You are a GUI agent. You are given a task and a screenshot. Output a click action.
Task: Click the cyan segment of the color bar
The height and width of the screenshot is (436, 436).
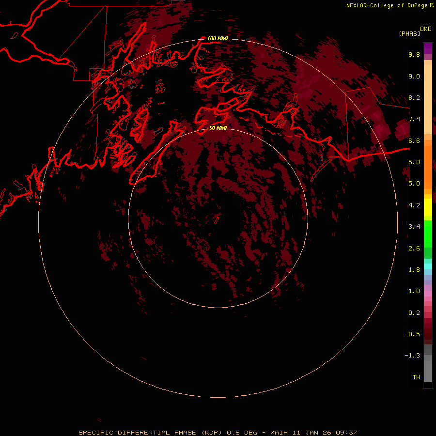click(x=428, y=266)
